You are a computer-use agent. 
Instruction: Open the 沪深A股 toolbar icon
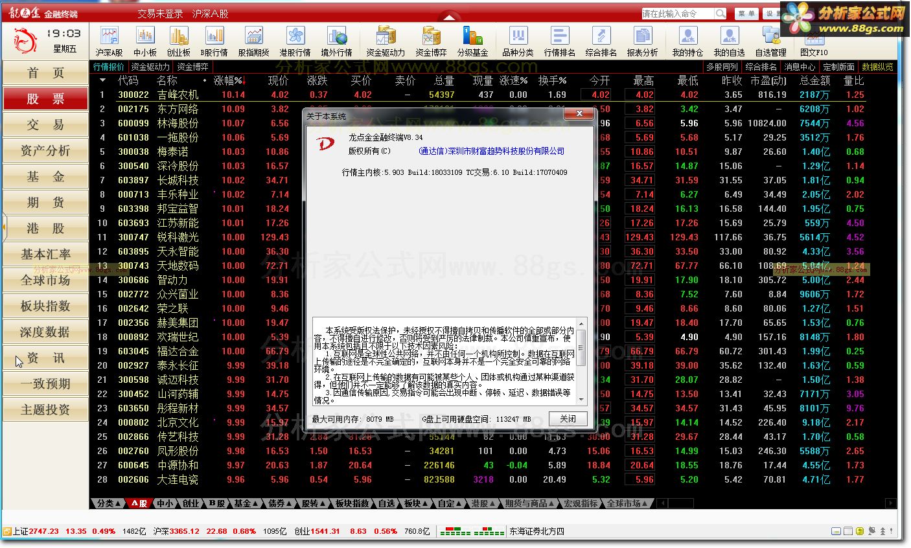(109, 41)
